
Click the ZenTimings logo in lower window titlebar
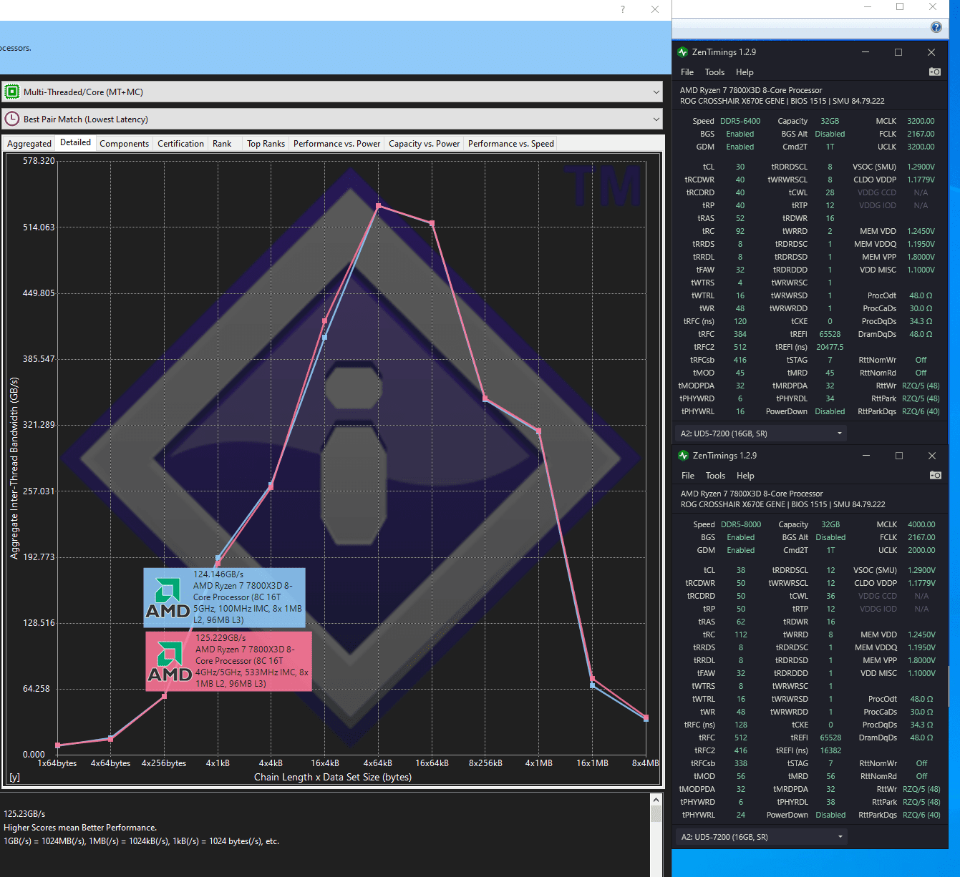[684, 456]
